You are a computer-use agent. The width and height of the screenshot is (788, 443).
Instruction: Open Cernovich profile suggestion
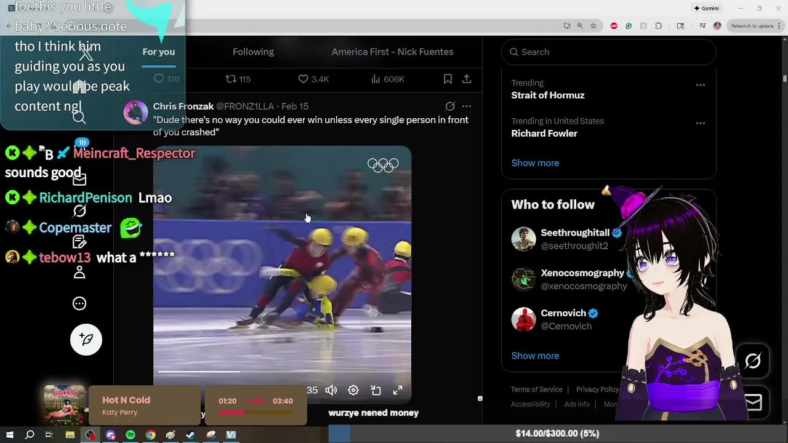click(x=563, y=313)
